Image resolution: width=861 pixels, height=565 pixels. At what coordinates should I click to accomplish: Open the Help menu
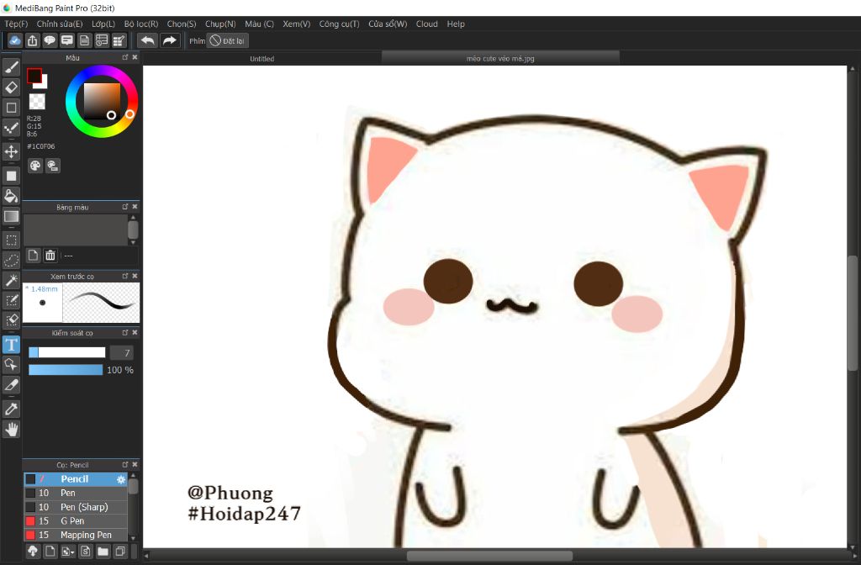click(456, 24)
